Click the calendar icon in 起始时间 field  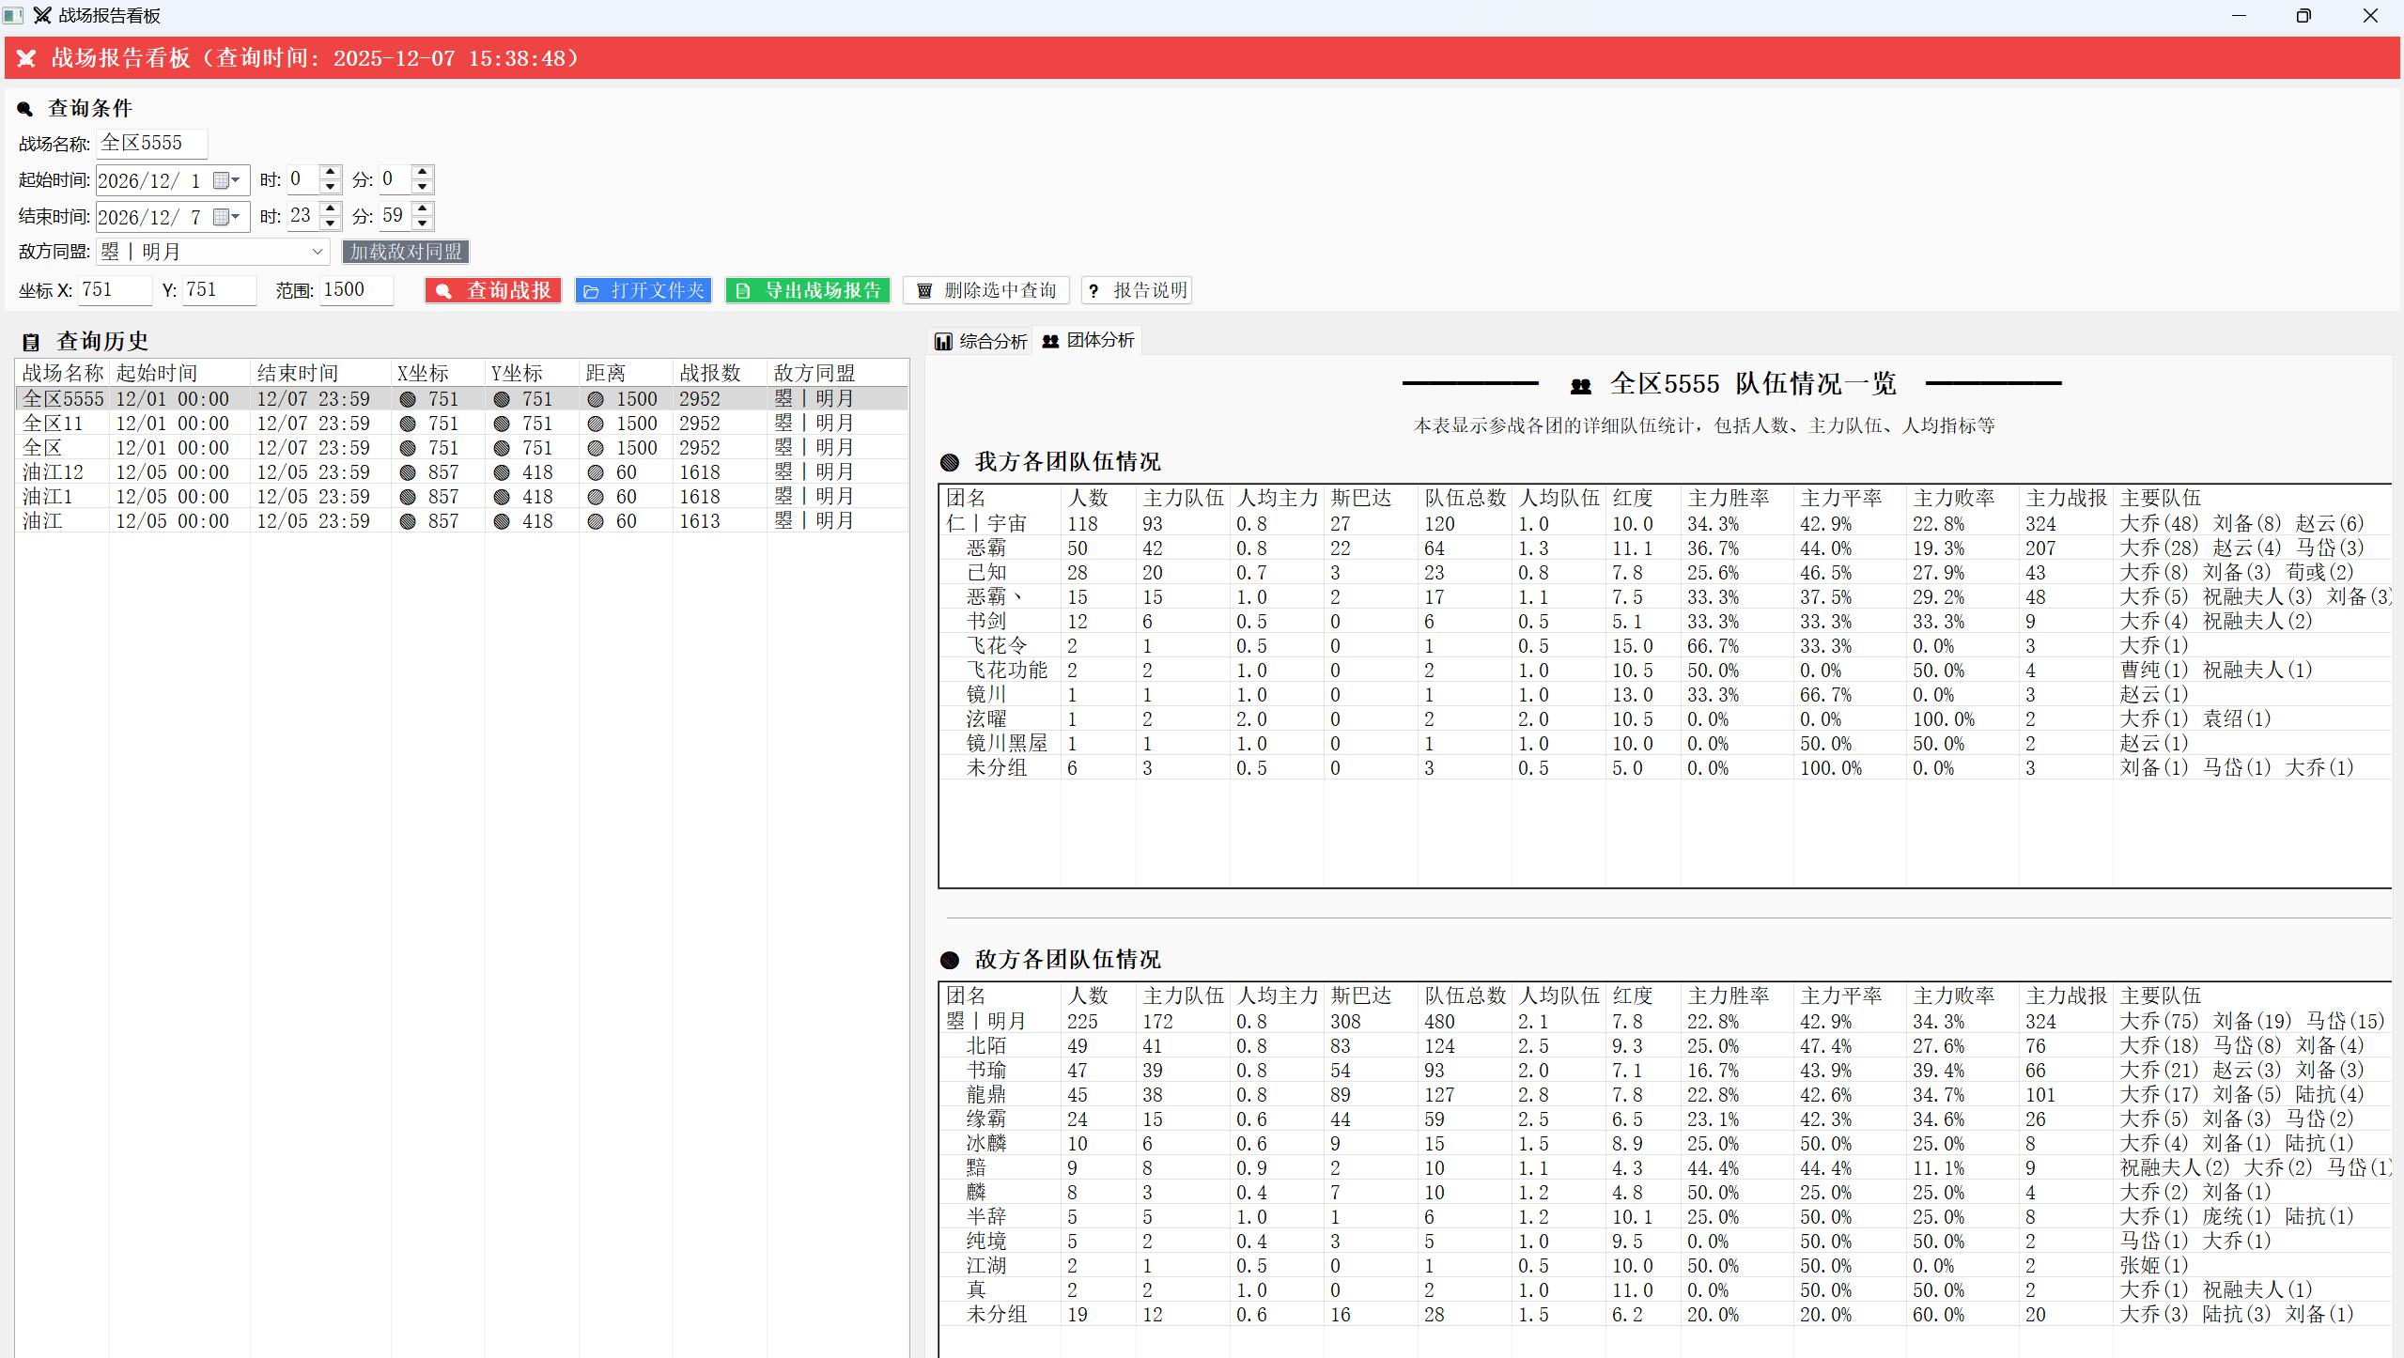coord(222,180)
